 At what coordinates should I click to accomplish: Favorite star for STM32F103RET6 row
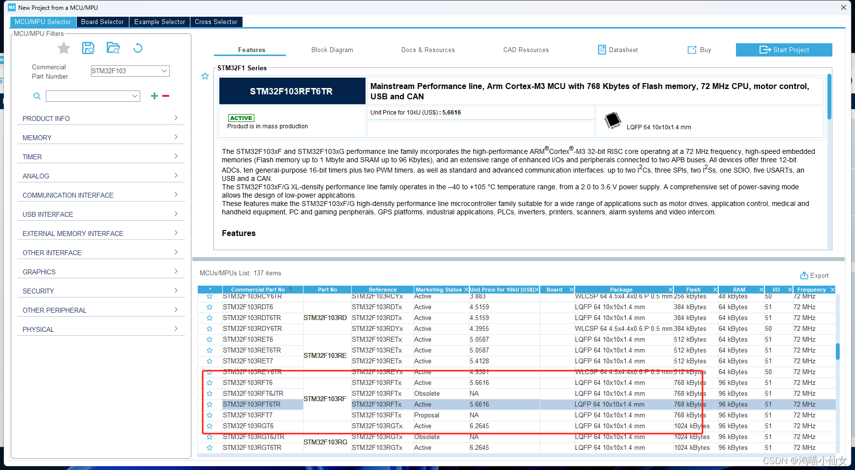210,340
